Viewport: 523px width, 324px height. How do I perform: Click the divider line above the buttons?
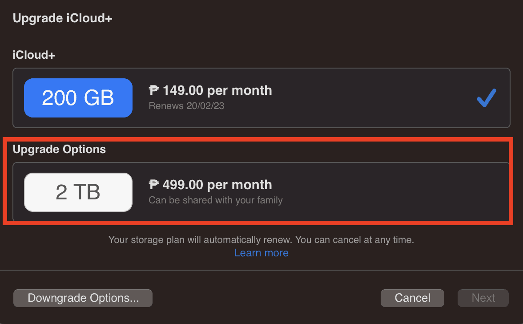[261, 270]
